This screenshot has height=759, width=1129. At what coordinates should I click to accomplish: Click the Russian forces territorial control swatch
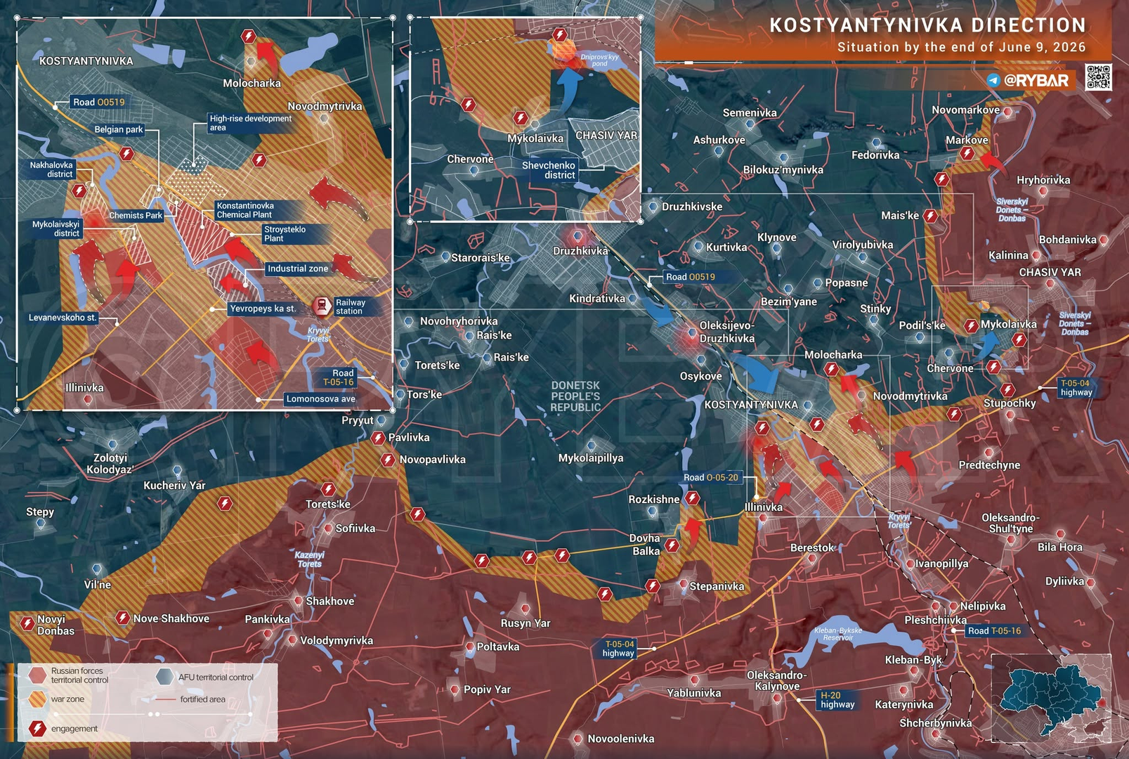pyautogui.click(x=38, y=675)
